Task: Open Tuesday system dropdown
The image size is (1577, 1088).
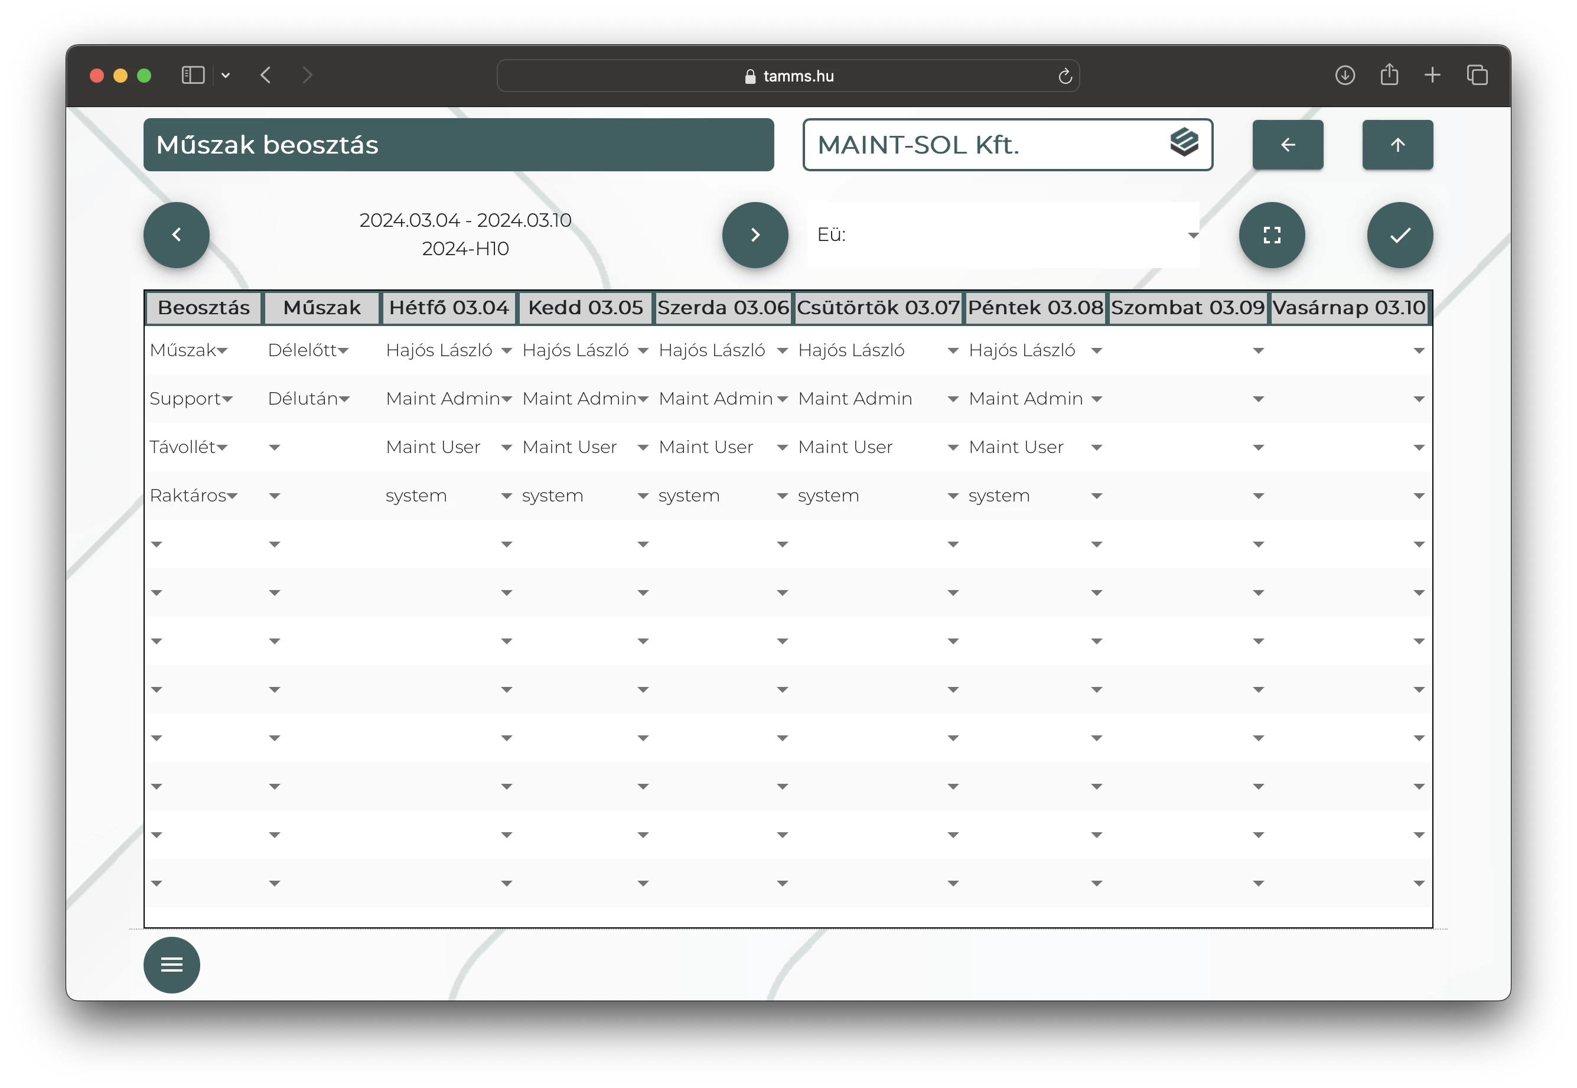Action: coord(585,496)
